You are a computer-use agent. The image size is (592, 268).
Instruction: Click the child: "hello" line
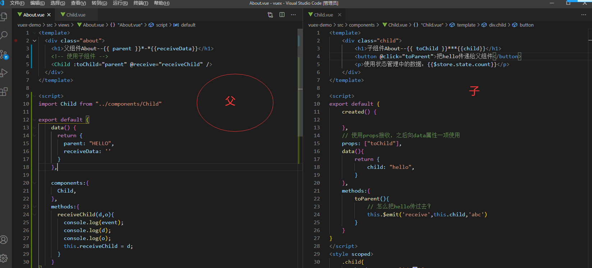click(x=391, y=167)
